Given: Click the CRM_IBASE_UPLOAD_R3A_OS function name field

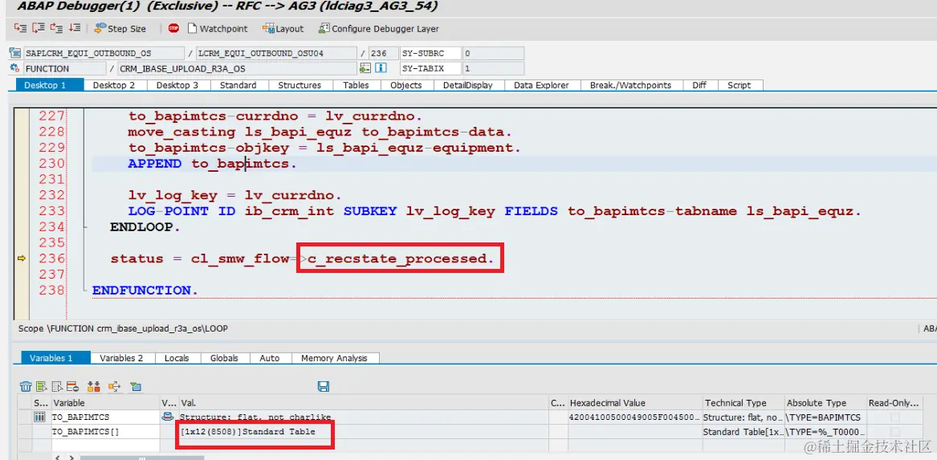Looking at the screenshot, I should click(x=237, y=68).
